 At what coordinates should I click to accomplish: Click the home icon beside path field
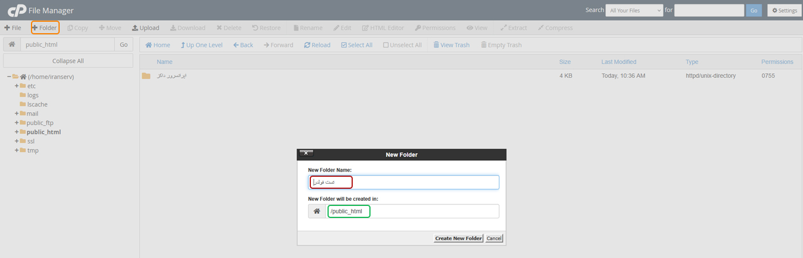click(11, 45)
